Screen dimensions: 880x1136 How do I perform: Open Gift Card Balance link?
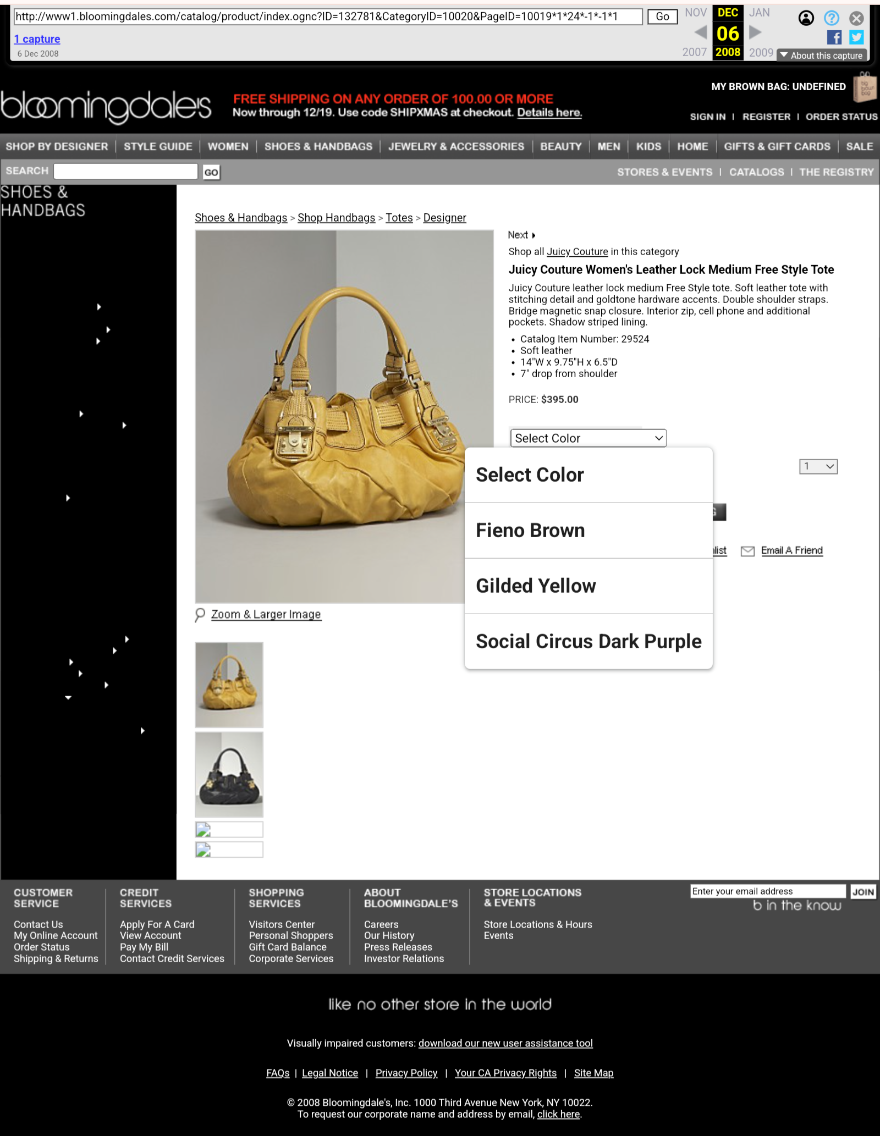tap(287, 947)
